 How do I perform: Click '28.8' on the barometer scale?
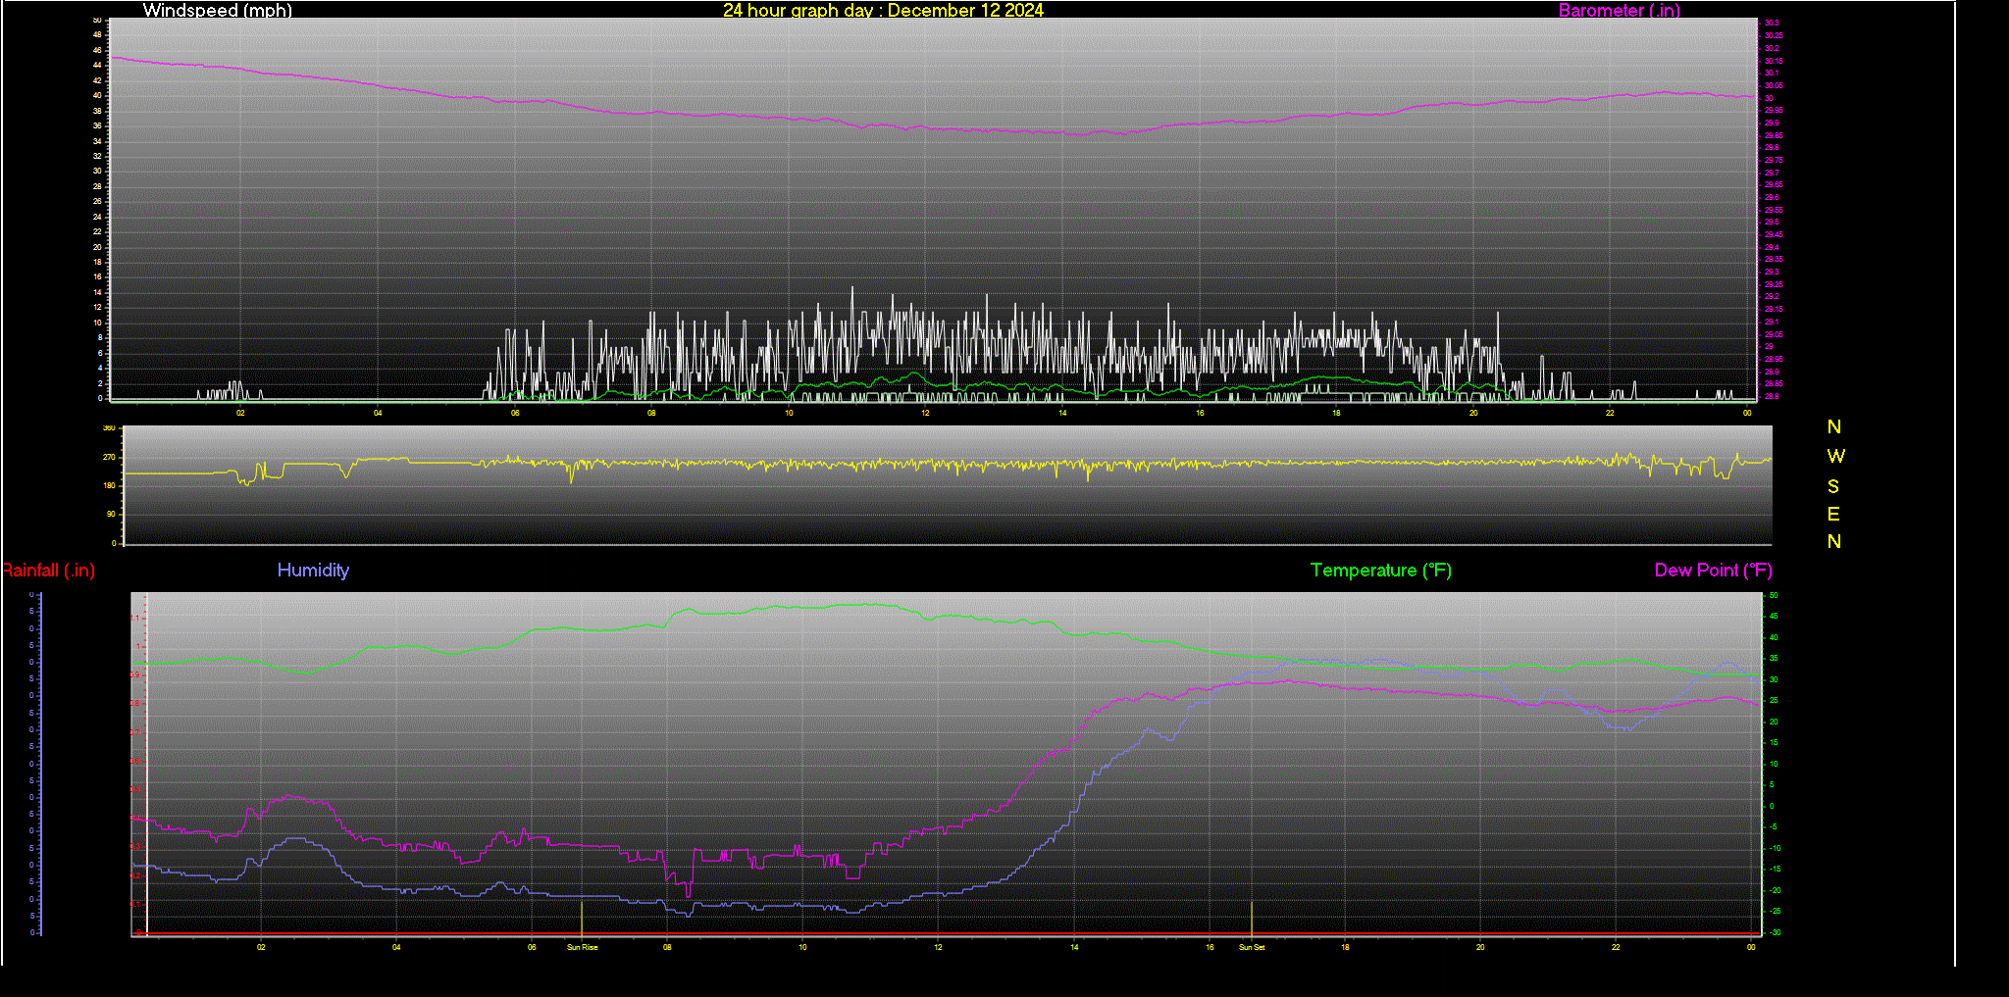(x=1772, y=396)
